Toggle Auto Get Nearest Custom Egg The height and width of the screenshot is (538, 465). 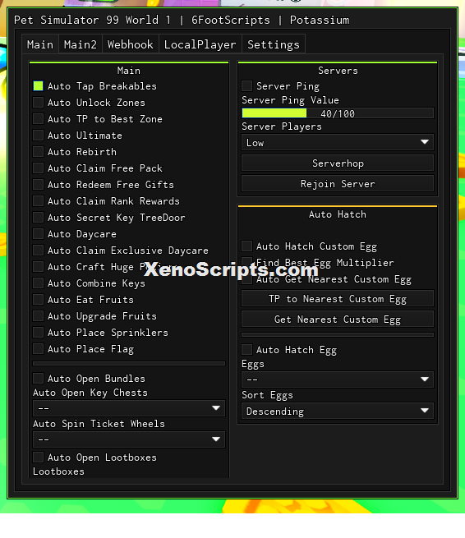tap(246, 279)
